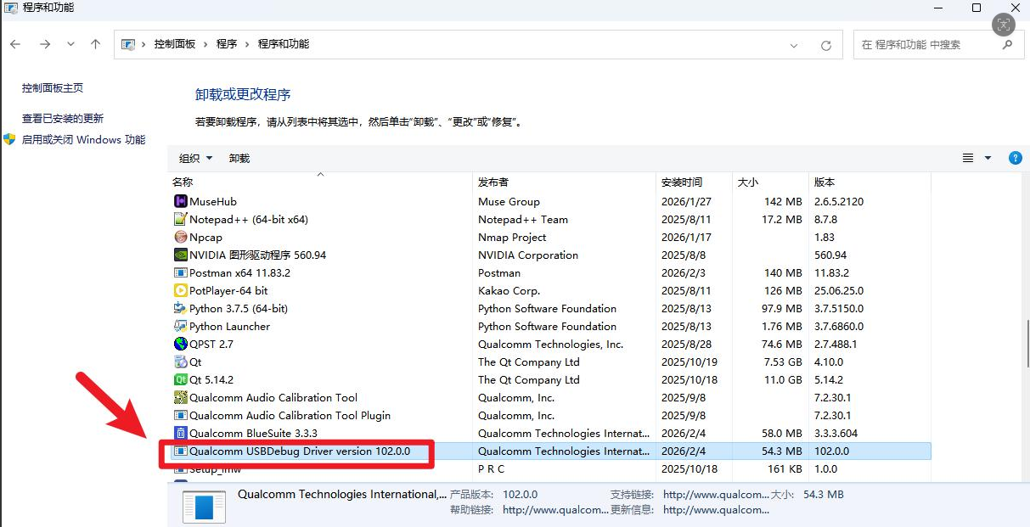Click the P R C publisher cell
The width and height of the screenshot is (1030, 527).
492,469
